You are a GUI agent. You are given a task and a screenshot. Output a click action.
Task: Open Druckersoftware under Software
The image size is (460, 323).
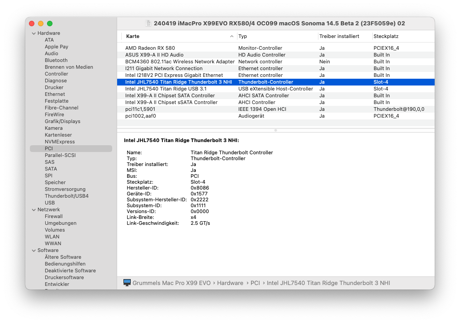(64, 277)
